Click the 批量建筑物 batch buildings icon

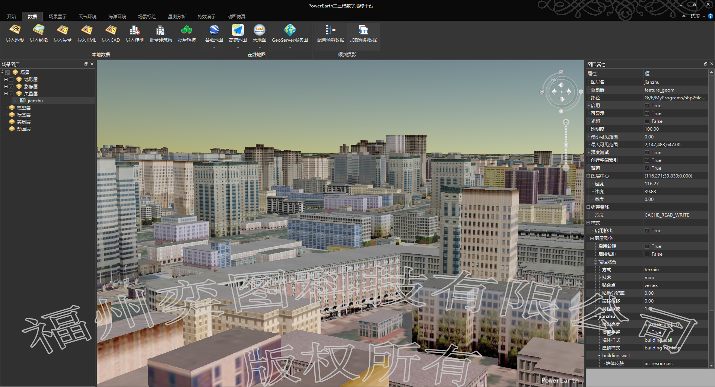(x=161, y=30)
